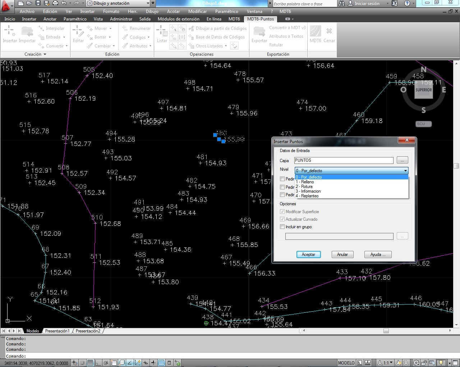Viewport: 460px width, 367px height.
Task: Click the SUPERIOR face of the view cube
Action: (x=423, y=90)
